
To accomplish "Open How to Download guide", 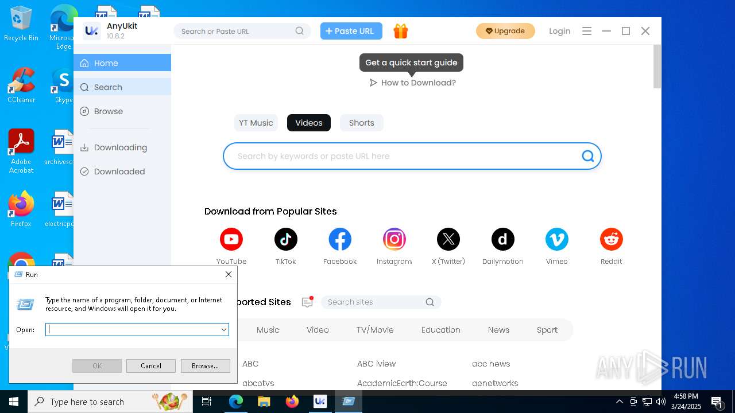I will pos(413,83).
